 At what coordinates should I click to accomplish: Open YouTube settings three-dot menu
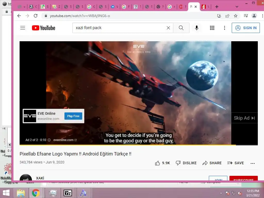tap(225, 28)
